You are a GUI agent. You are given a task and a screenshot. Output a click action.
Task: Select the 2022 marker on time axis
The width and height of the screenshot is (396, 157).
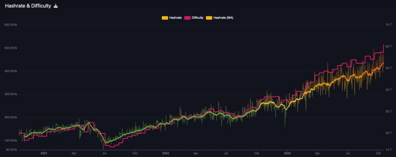coord(166,153)
